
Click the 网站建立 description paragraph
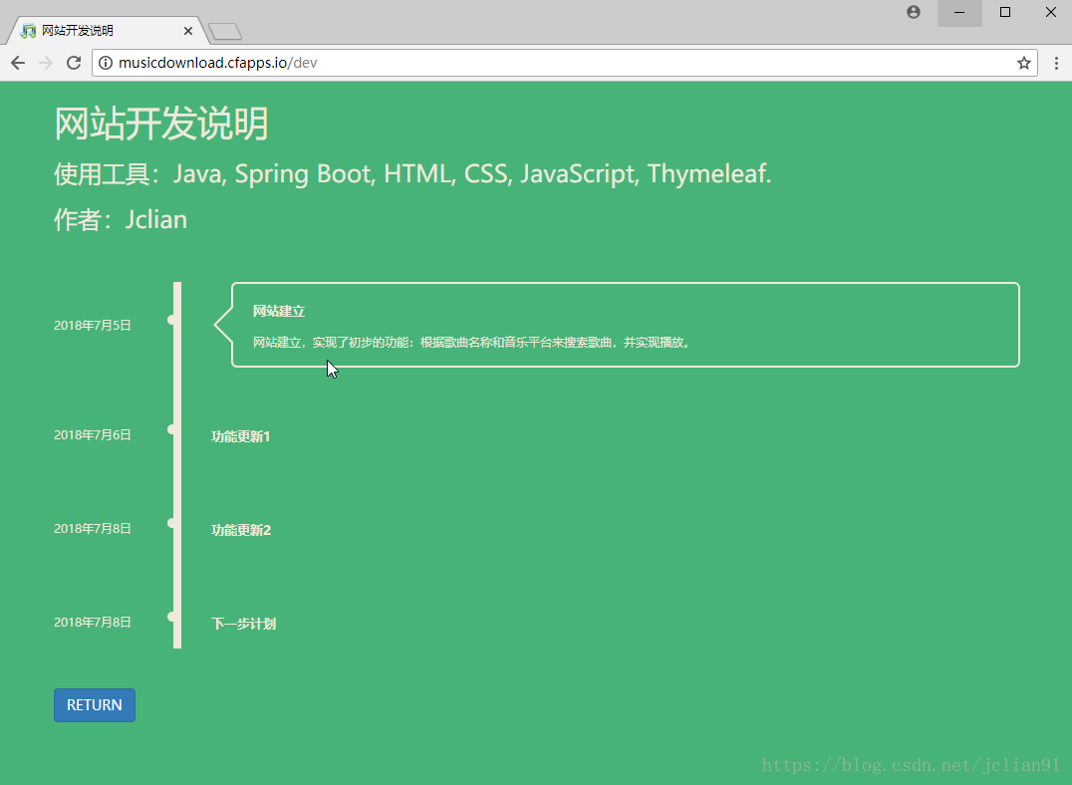point(471,342)
